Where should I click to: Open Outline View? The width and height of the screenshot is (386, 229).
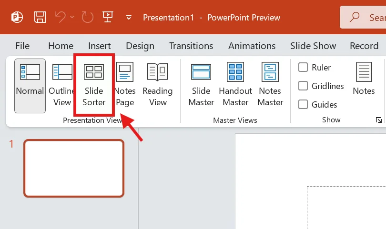tap(62, 86)
